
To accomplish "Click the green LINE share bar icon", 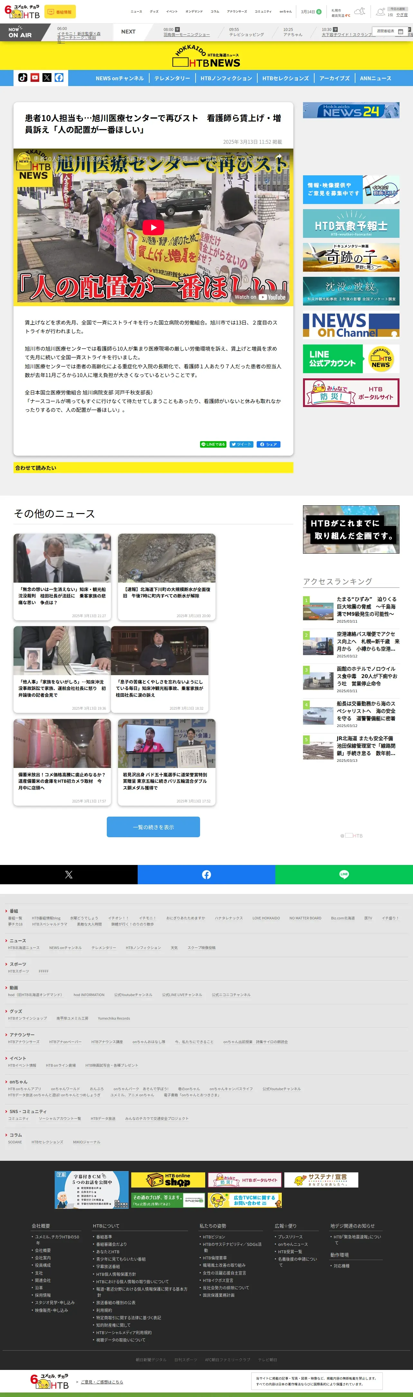I will (344, 874).
